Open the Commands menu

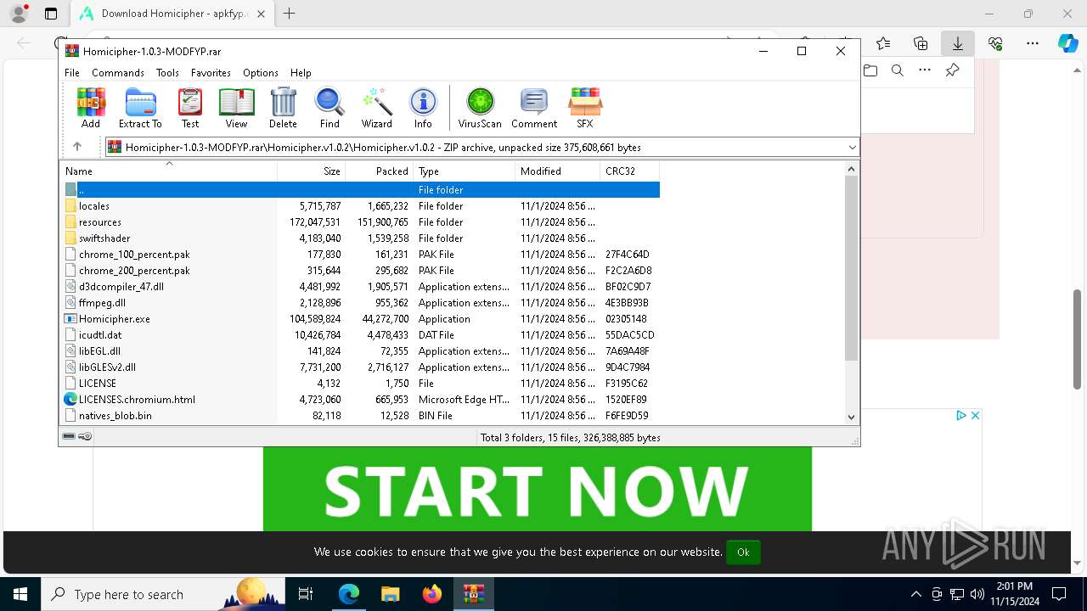[x=118, y=73]
